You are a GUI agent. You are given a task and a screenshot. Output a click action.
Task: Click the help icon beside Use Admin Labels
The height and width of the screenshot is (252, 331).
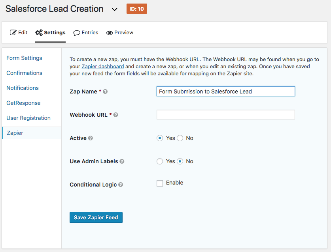[x=122, y=161]
